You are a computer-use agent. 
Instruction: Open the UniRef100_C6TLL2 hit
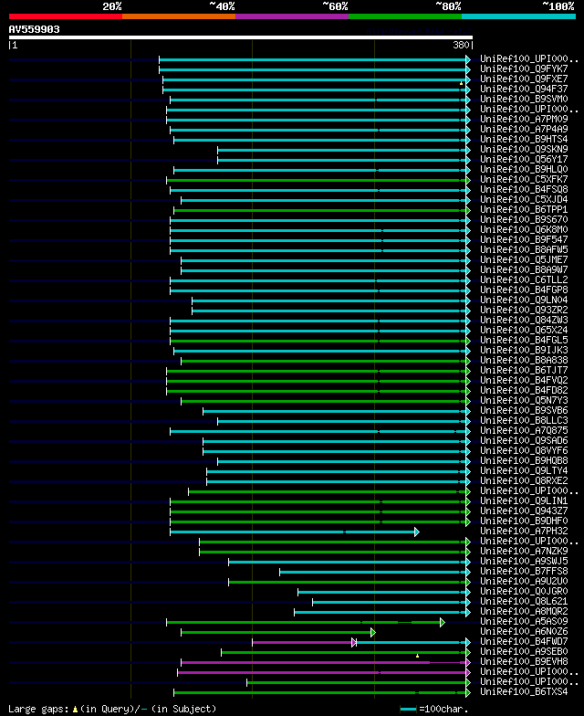(524, 279)
